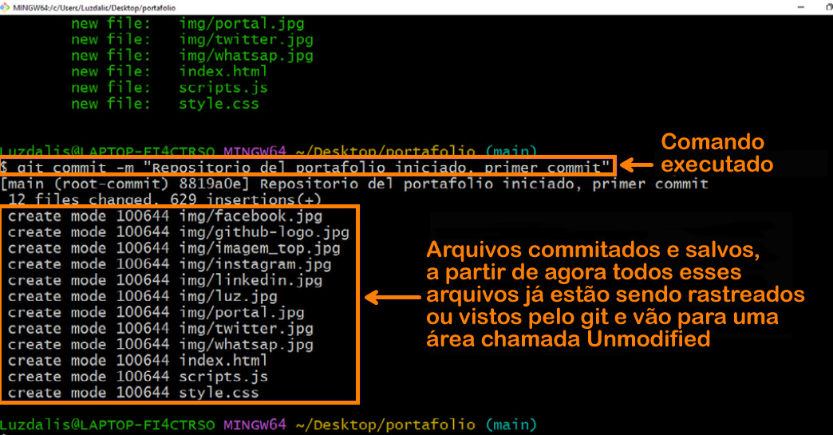The width and height of the screenshot is (833, 435).
Task: Select 'create mode 100644 img/facebook.jpg' row
Action: (165, 216)
